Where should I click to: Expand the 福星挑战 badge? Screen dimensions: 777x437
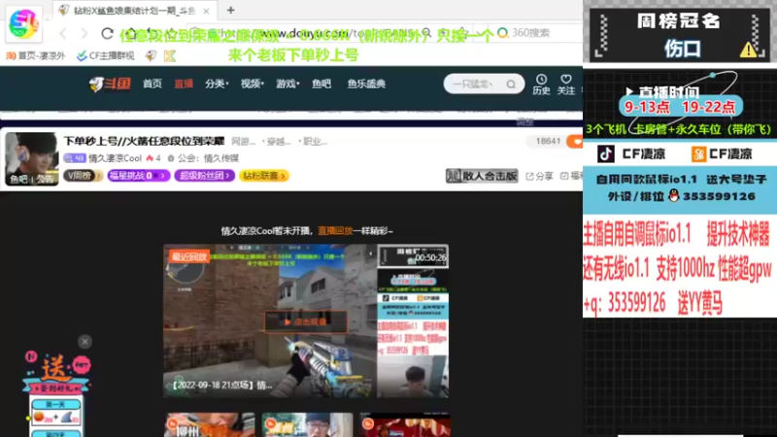point(138,176)
